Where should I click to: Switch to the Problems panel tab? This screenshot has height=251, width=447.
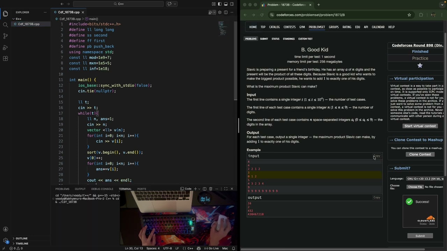[x=62, y=189]
